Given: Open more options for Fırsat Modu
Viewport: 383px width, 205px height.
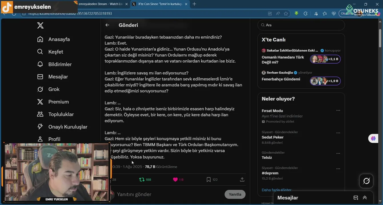Looking at the screenshot, I should pyautogui.click(x=338, y=110).
